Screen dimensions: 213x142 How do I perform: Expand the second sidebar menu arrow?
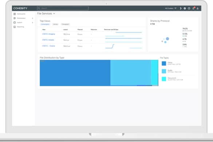32,18
